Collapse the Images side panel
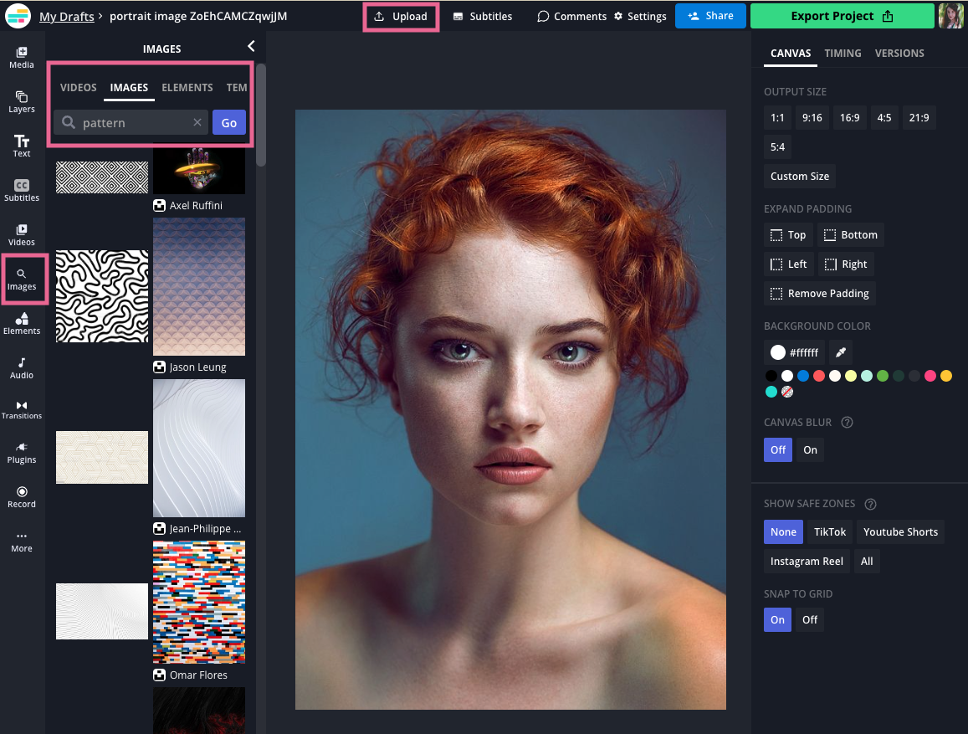Screen dimensions: 968x734 (x=250, y=47)
